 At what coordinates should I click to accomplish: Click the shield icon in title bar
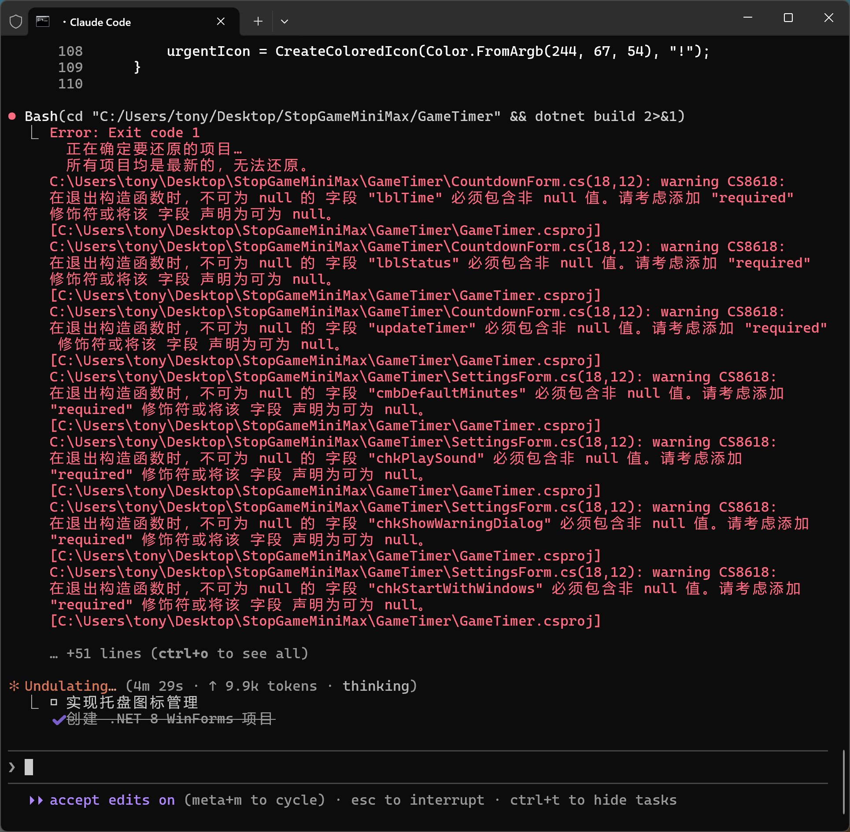(x=16, y=21)
